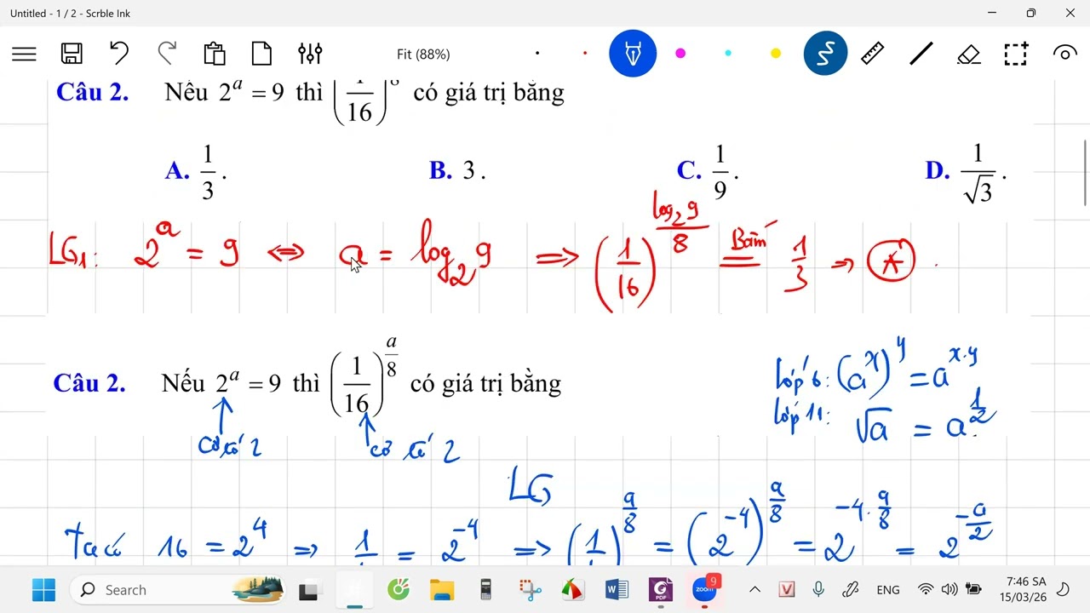Open the Foxit PDF taskbar app

[x=661, y=589]
